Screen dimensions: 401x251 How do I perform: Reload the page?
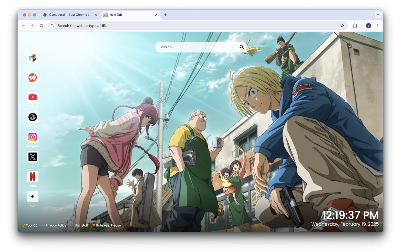click(42, 25)
